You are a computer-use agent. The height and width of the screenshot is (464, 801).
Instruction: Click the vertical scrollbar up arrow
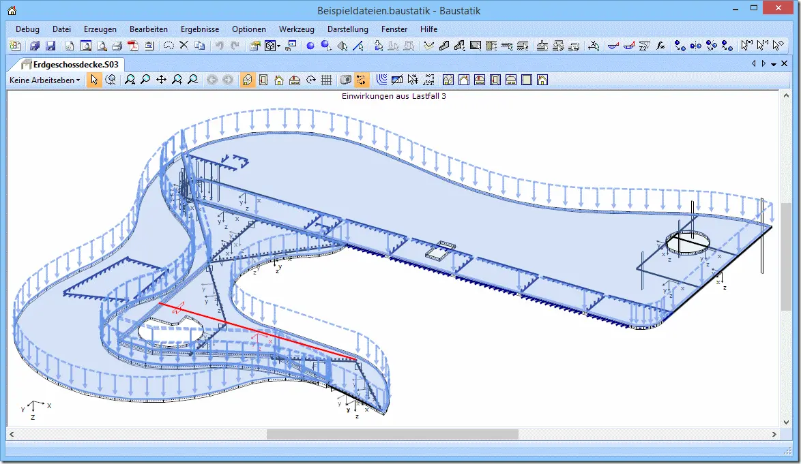(x=786, y=95)
